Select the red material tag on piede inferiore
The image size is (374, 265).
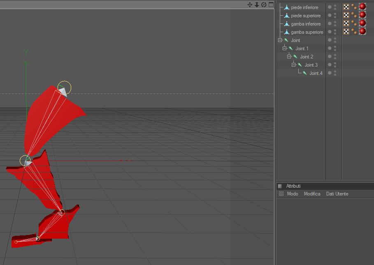point(362,7)
